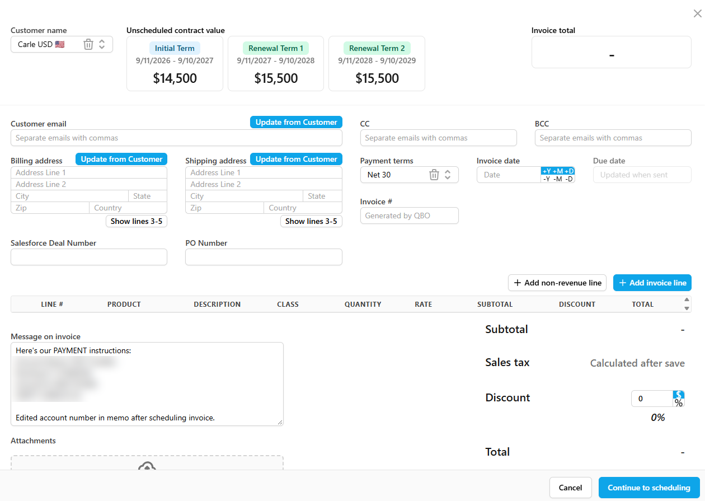Update billing address from Customer

point(121,159)
